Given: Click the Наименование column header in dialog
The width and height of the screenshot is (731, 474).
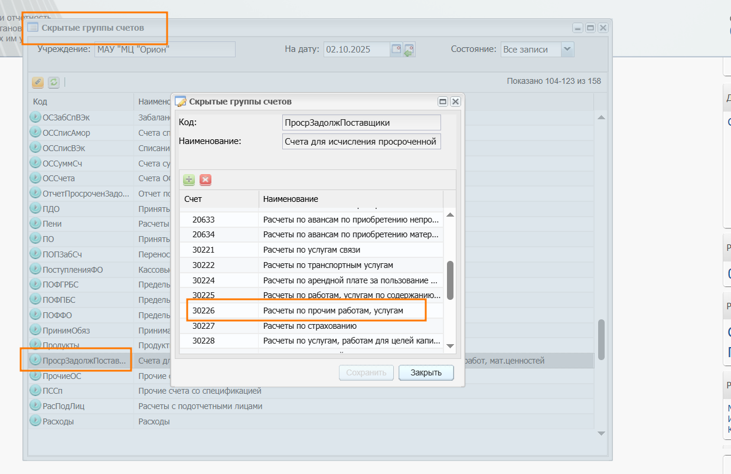Looking at the screenshot, I should click(351, 199).
